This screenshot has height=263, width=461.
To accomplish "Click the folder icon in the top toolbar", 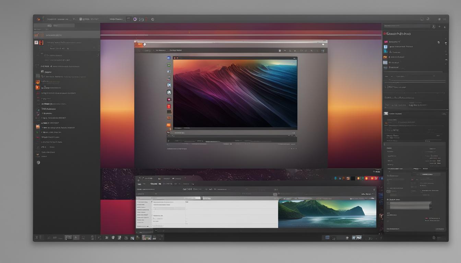I will (x=141, y=19).
